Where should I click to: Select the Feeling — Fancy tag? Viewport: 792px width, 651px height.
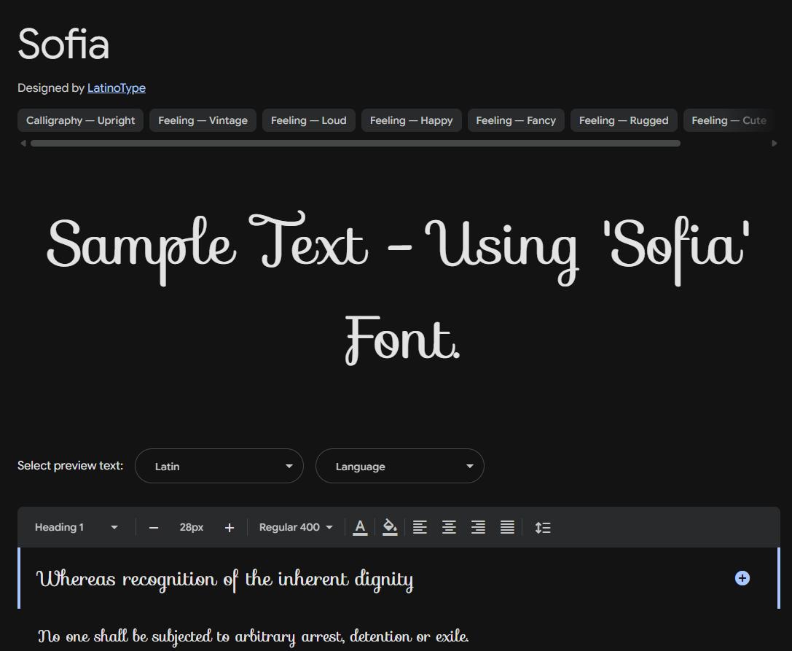516,120
